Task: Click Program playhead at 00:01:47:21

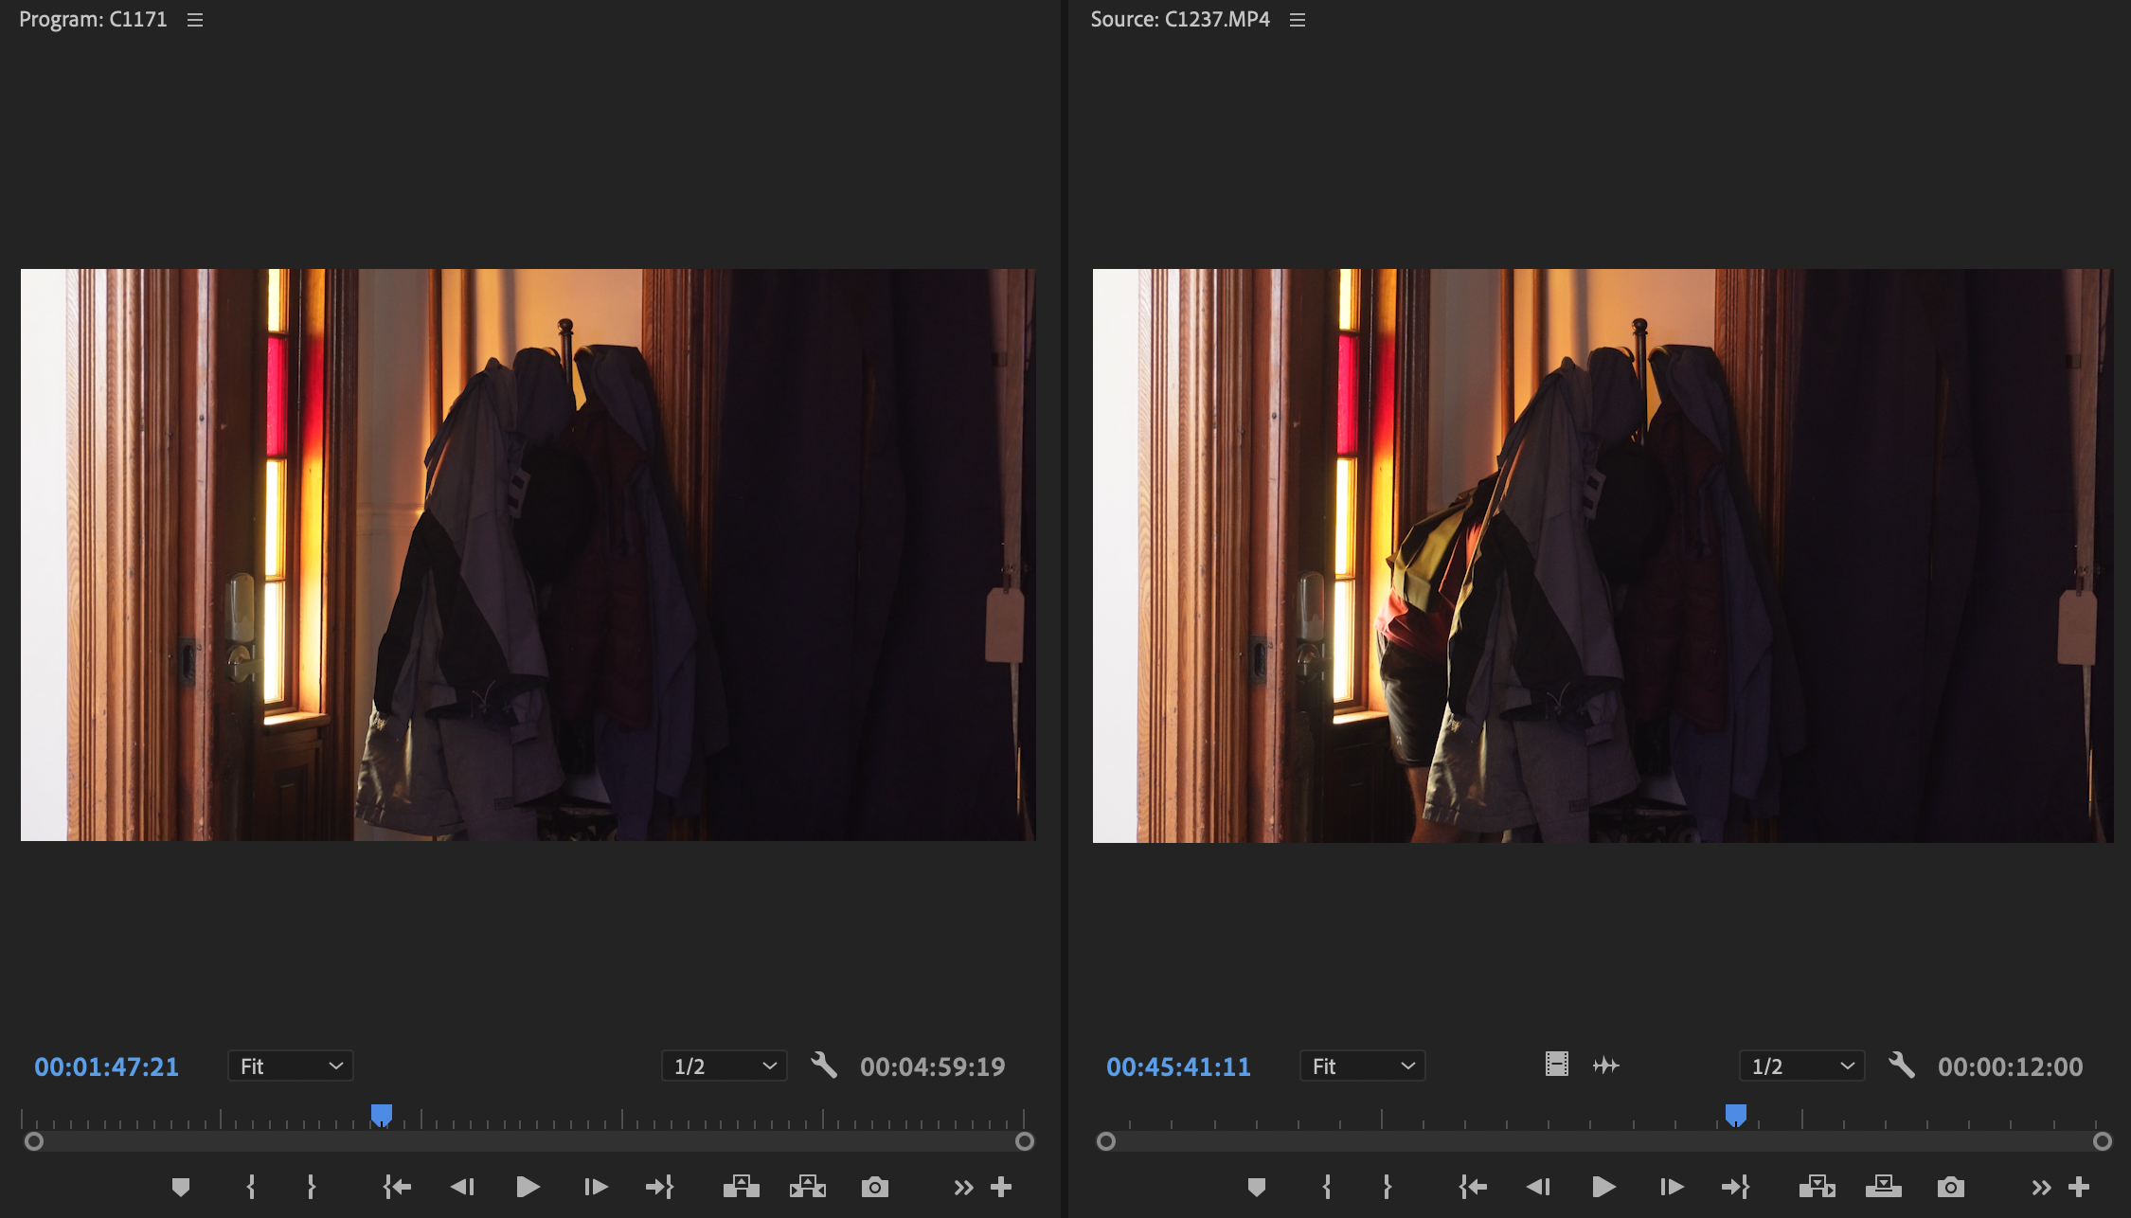Action: coord(382,1115)
